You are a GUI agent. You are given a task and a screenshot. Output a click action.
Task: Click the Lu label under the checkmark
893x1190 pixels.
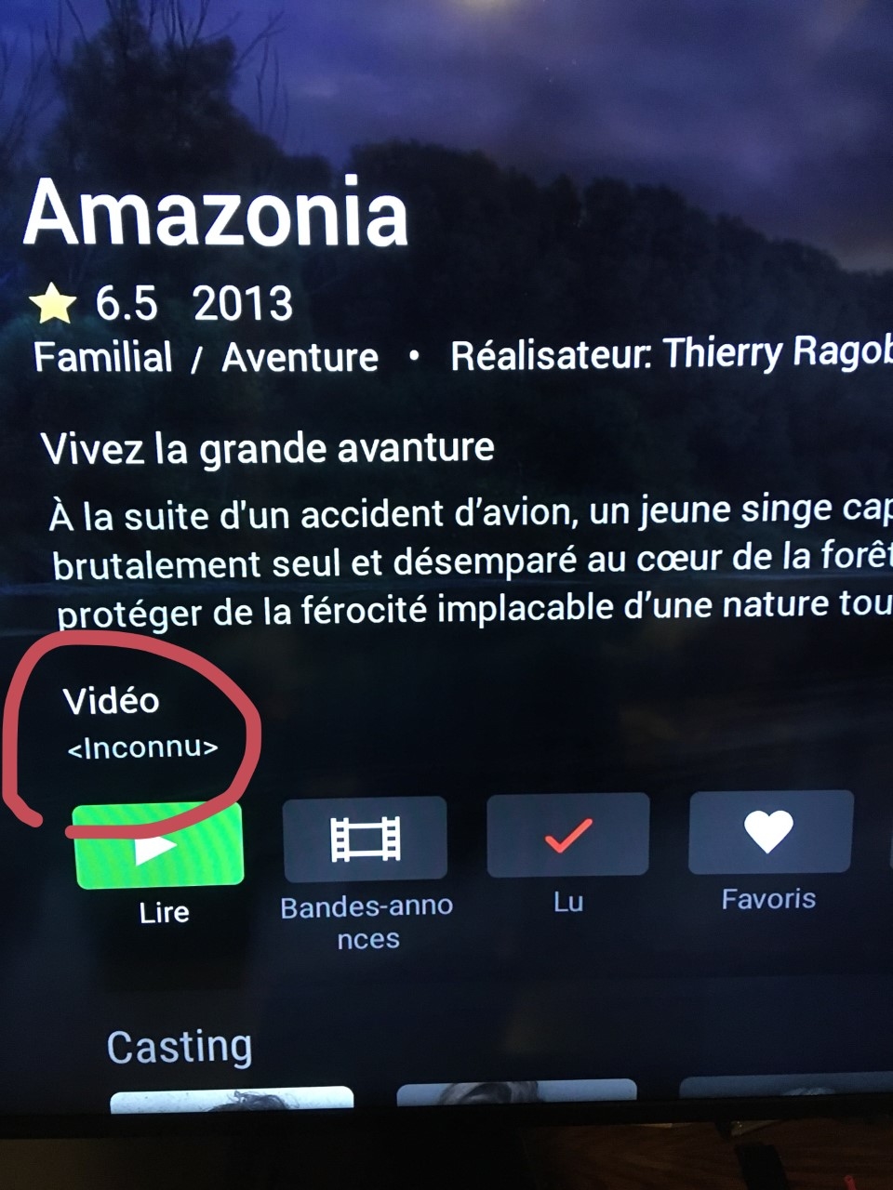567,902
